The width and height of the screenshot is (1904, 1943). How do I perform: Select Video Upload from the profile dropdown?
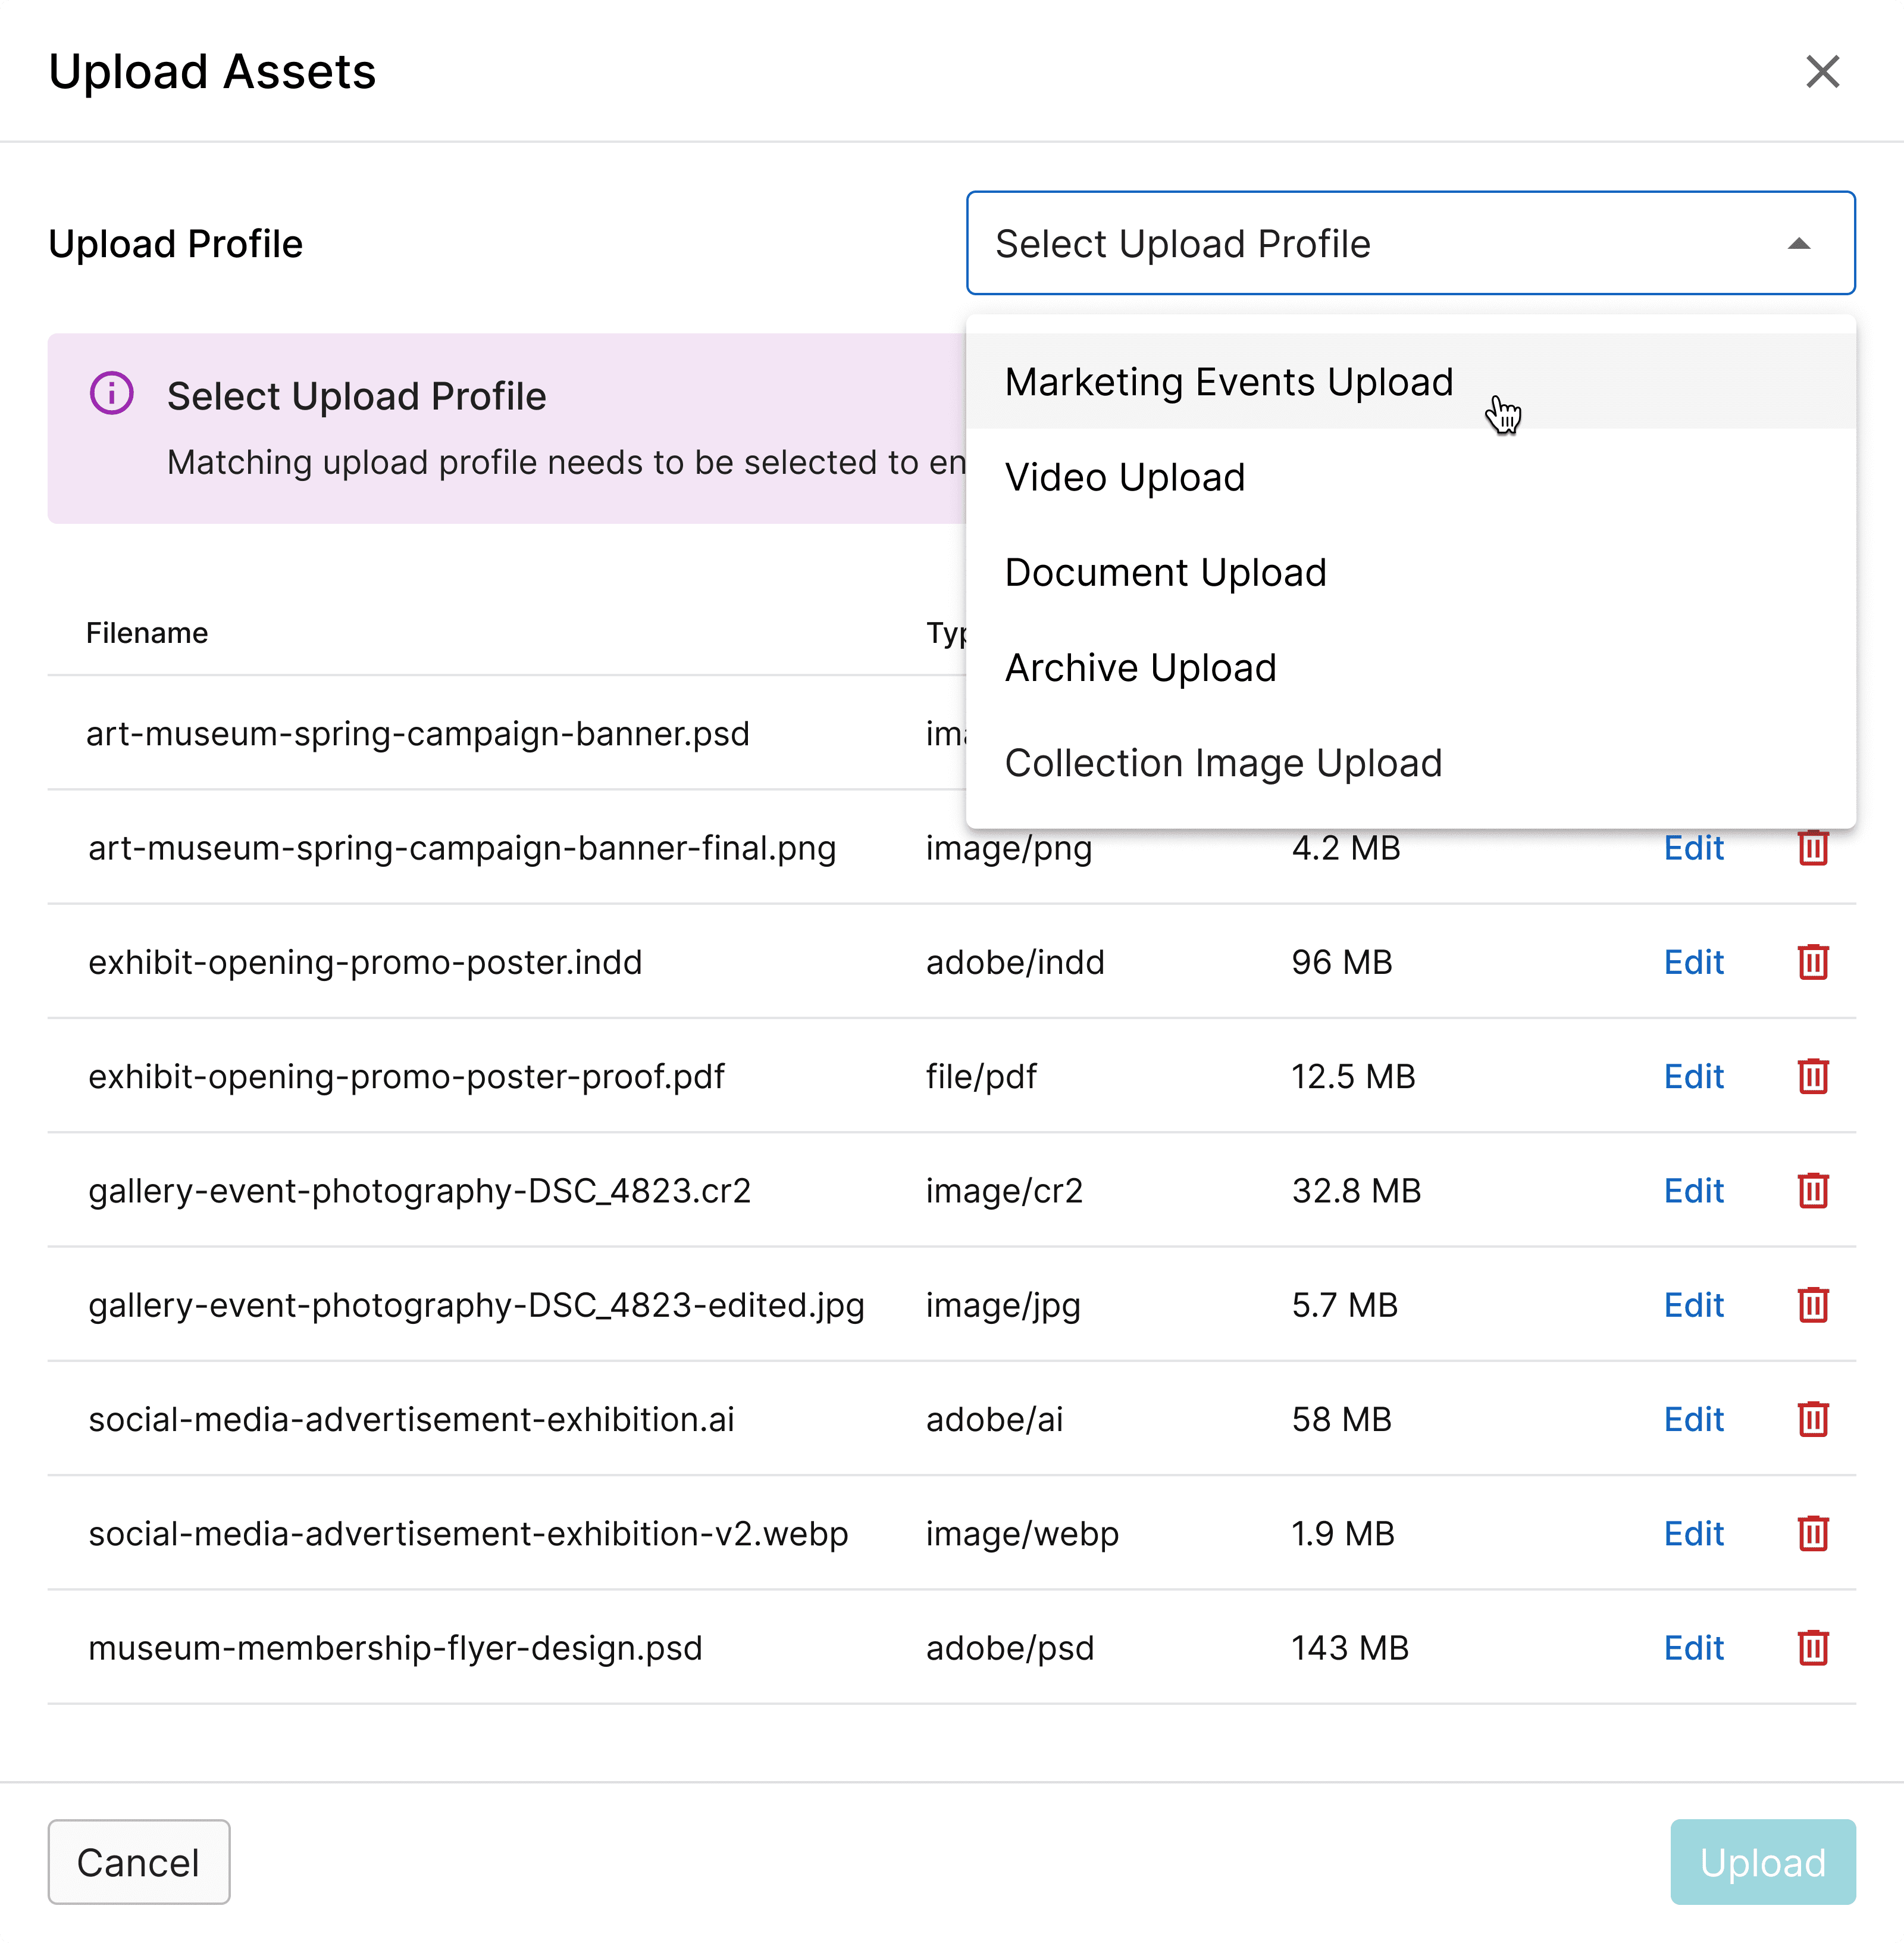pyautogui.click(x=1124, y=477)
